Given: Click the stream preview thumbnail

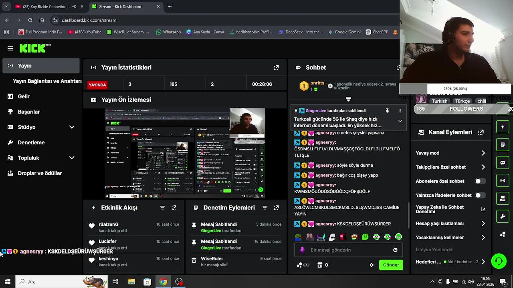Looking at the screenshot, I should point(185,153).
